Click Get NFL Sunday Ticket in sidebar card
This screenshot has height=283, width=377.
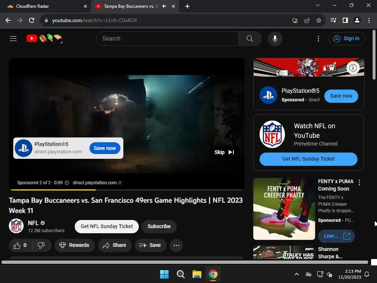308,159
